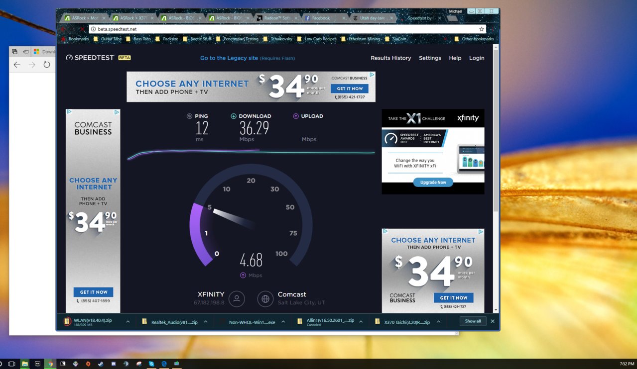Switch to the first ASRock tab
637x369 pixels.
(x=83, y=18)
